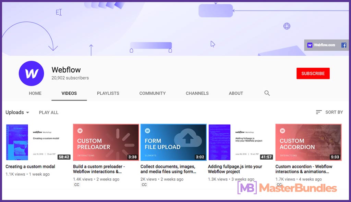The image size is (351, 202).
Task: Click 'Custom accordion - Webflow interactions' title
Action: pos(304,169)
